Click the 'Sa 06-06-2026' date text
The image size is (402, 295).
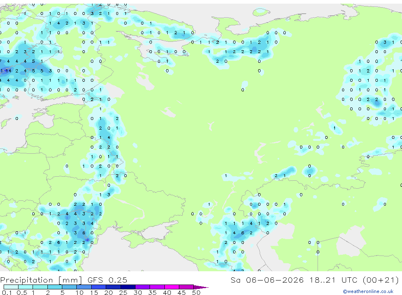267,280
